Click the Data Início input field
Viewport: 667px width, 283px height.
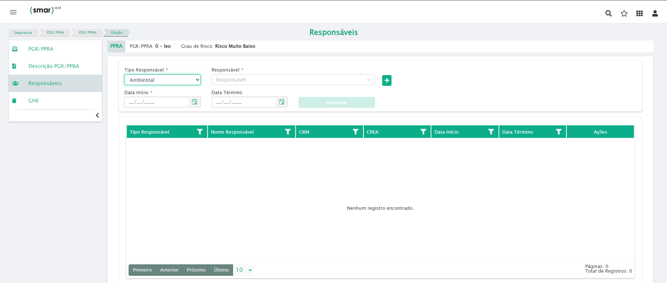157,102
